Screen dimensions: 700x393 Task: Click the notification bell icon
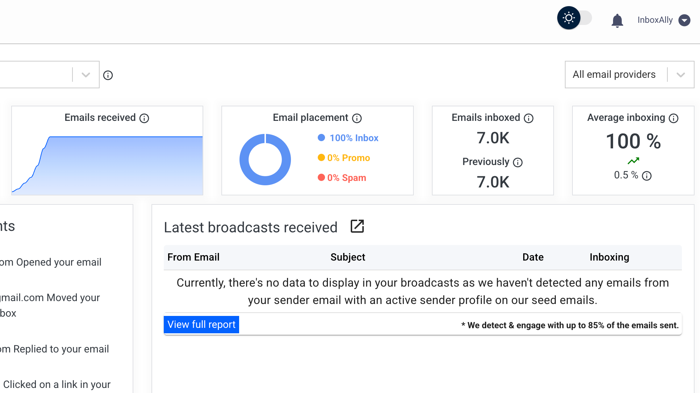point(617,20)
